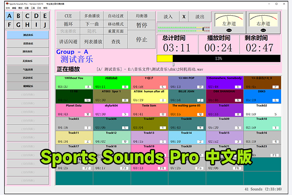Play the skylark04 sound pad
Screen dimensions: 292x195
coord(112,110)
